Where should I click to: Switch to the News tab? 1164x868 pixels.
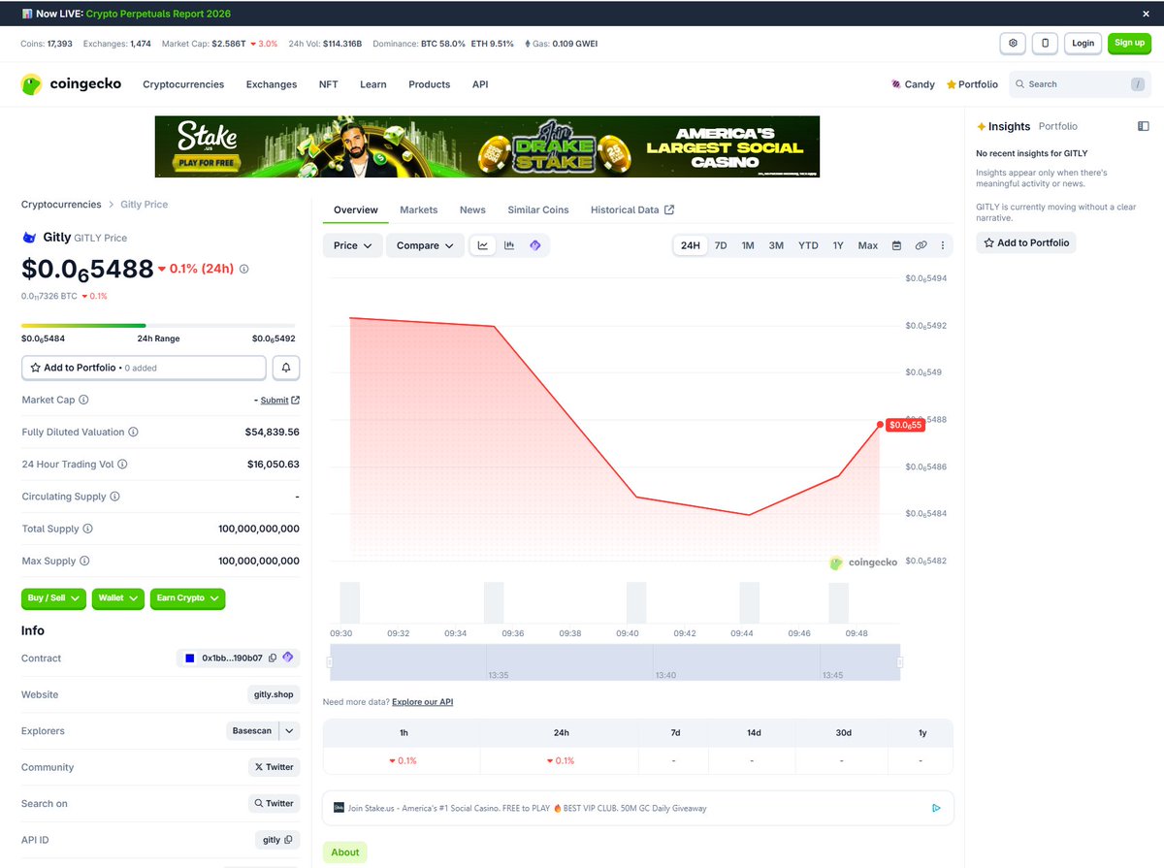(472, 209)
